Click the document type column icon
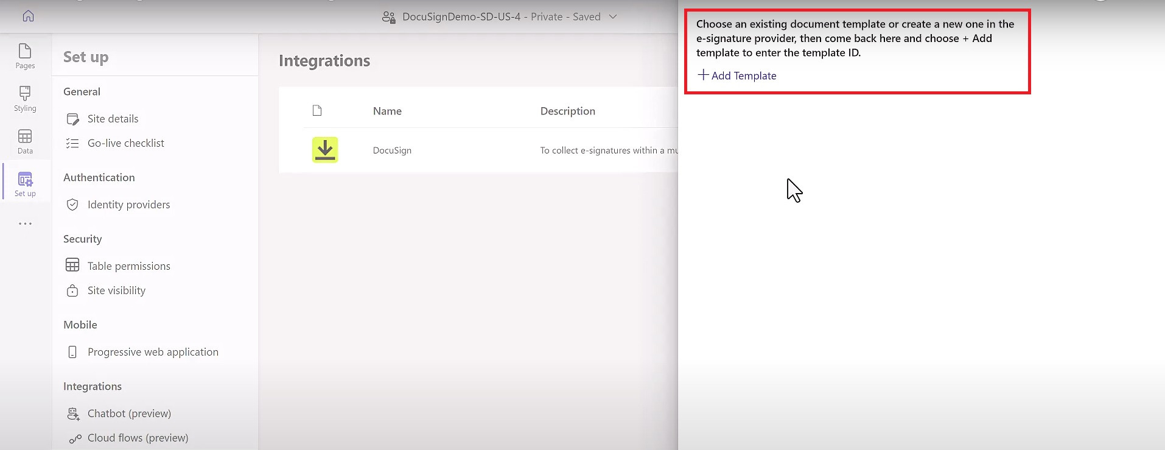The height and width of the screenshot is (450, 1165). coord(317,111)
